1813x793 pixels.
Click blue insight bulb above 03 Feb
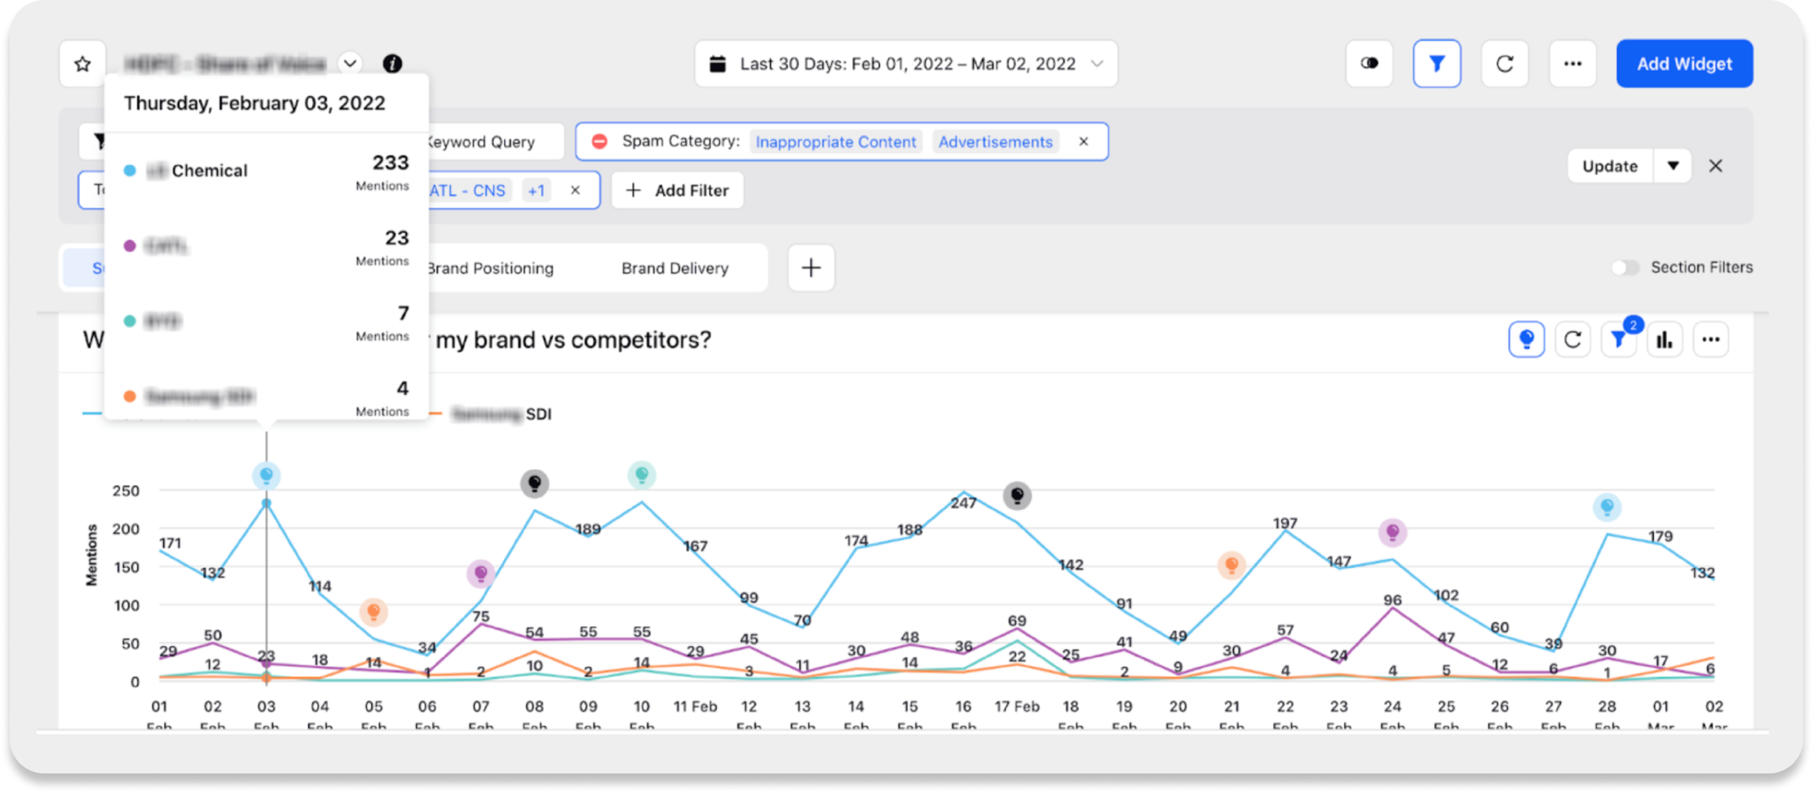pos(266,475)
